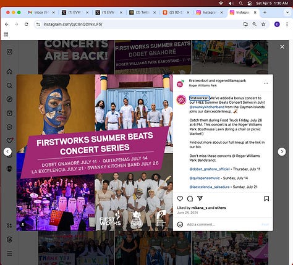
Task: Click the menu bar date and time
Action: pos(272,3)
